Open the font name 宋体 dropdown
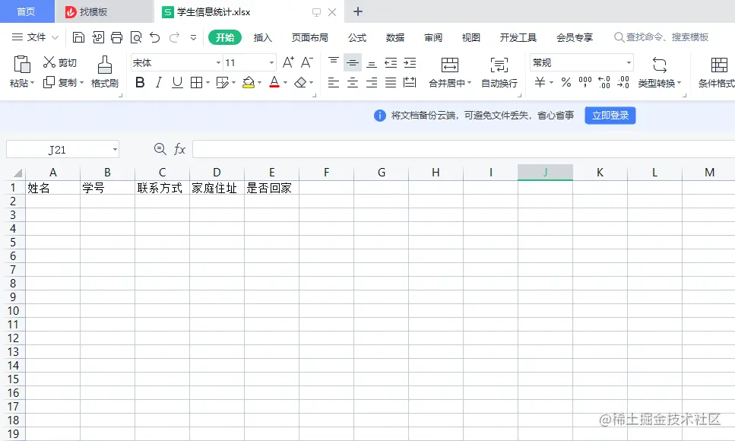This screenshot has width=735, height=441. pyautogui.click(x=218, y=63)
